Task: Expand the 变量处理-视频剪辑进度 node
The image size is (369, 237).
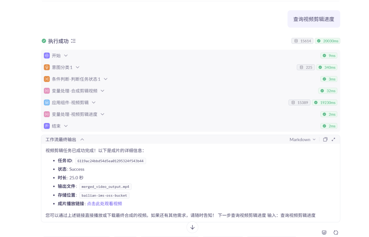Action: point(102,114)
